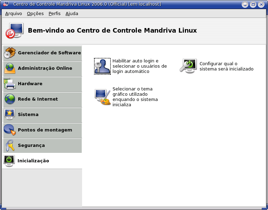Click 'Selecionar o tema gráfico' text

pyautogui.click(x=135, y=97)
